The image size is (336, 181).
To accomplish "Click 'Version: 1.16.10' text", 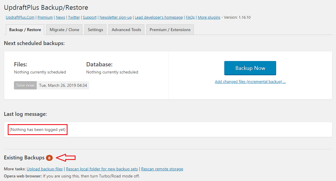I will [237, 17].
